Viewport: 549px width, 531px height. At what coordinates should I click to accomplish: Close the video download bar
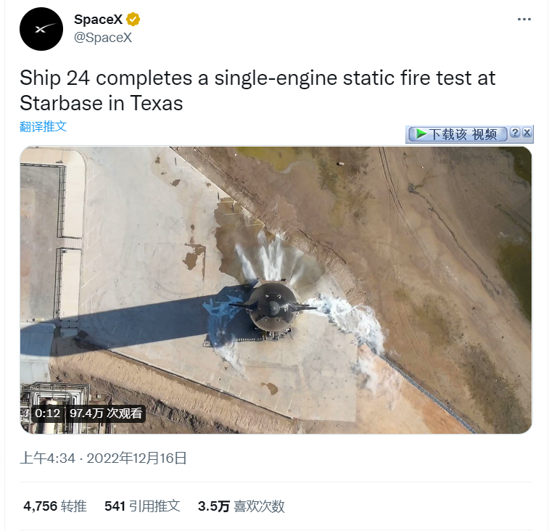tap(527, 133)
